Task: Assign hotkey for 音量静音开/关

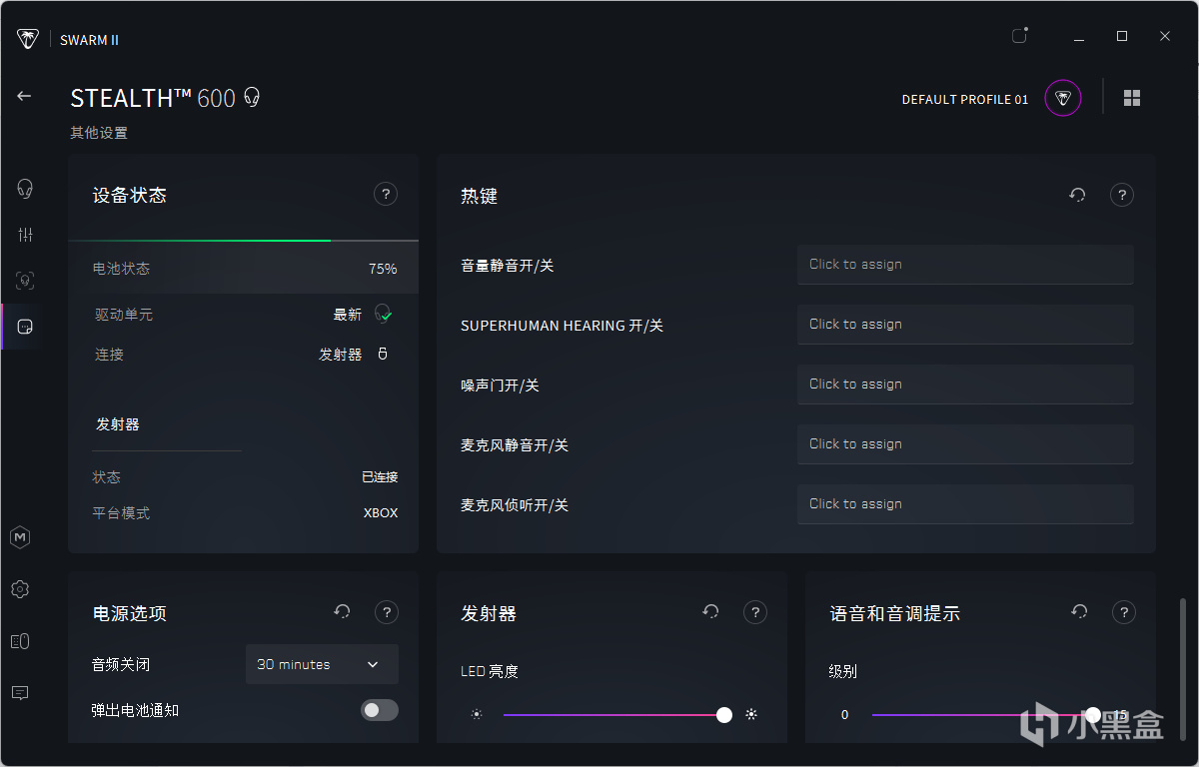Action: [x=965, y=265]
